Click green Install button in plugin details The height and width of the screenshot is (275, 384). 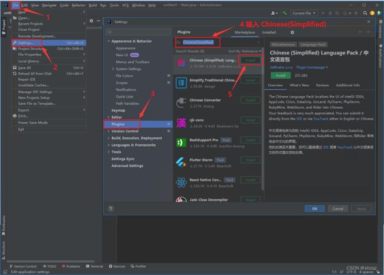coord(281,76)
